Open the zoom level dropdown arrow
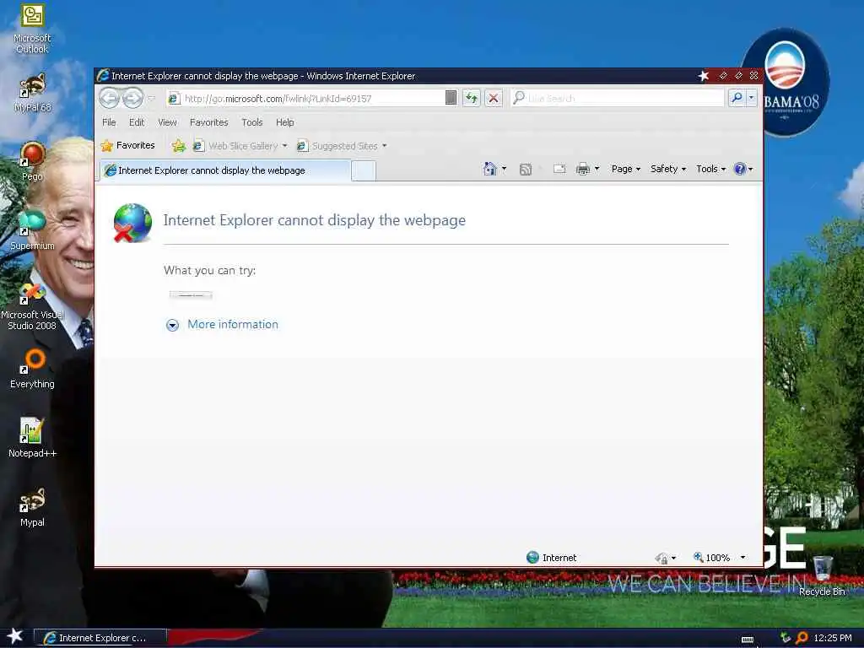 click(742, 558)
